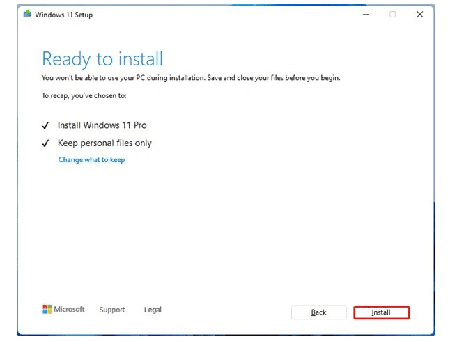Click the disabled maximize window button
The height and width of the screenshot is (341, 457).
click(x=393, y=15)
